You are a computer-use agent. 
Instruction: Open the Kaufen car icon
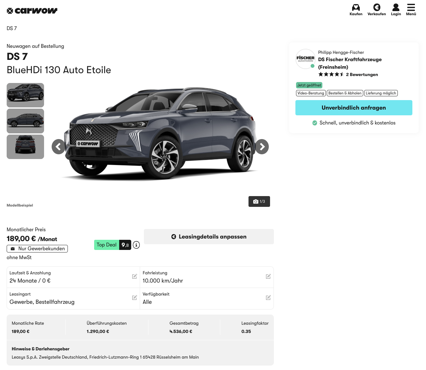point(356,8)
